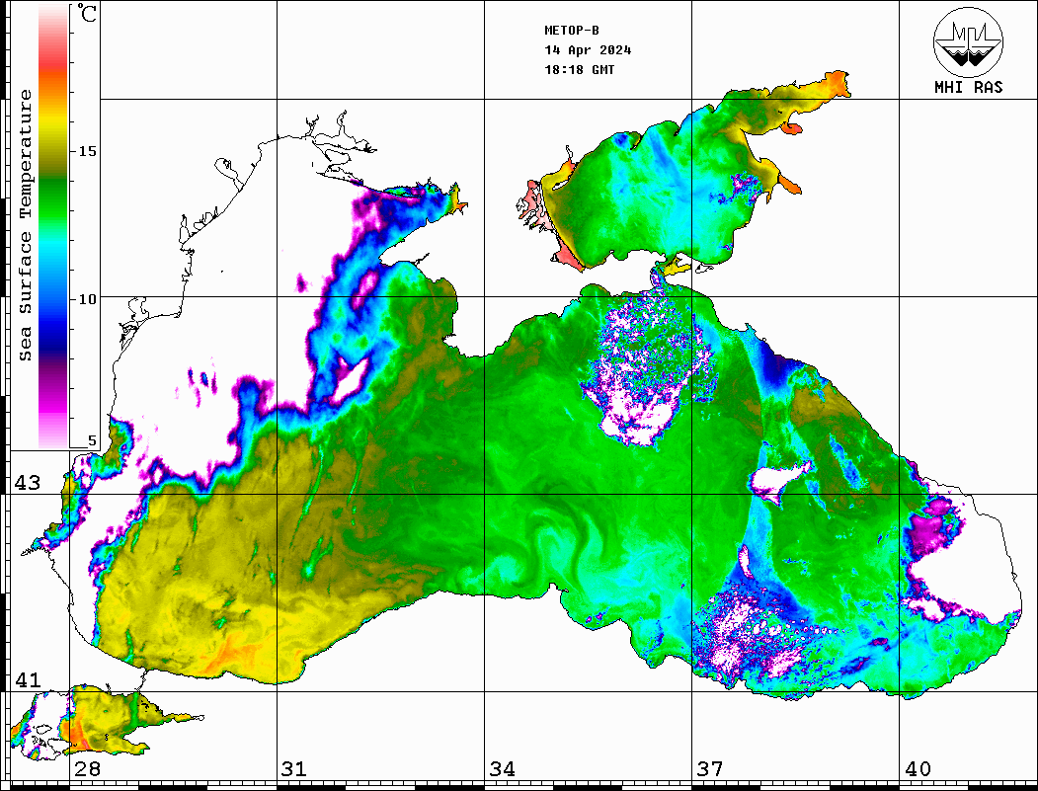Click the MHI RAS logo emblem

(969, 41)
